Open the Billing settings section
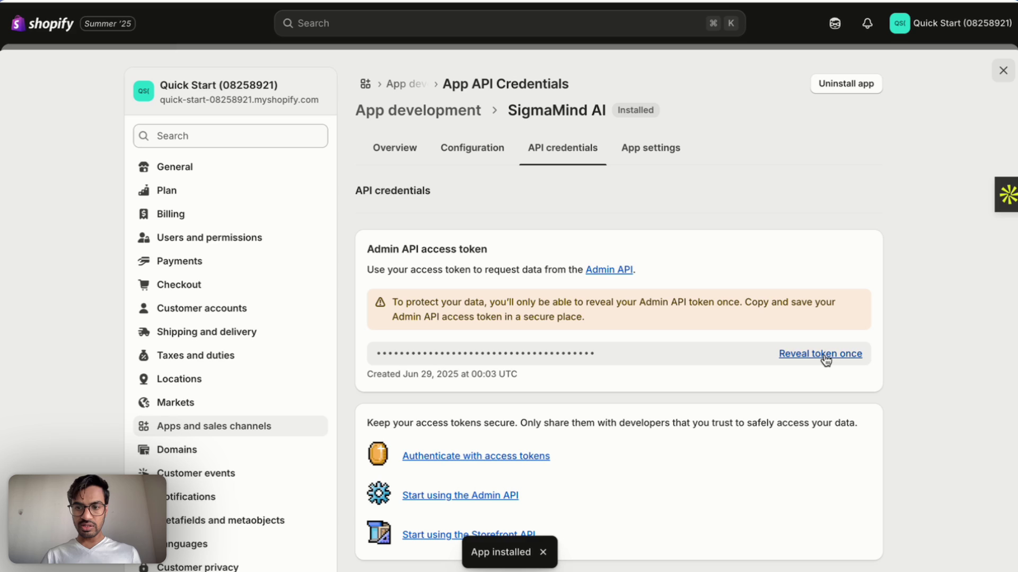Screen dimensions: 1018x572 (170, 214)
